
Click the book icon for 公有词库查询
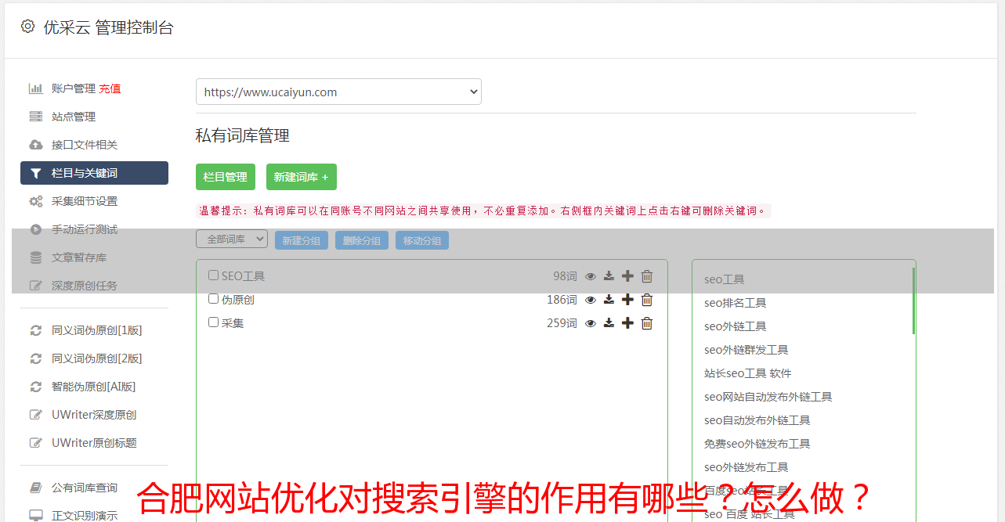tap(35, 488)
